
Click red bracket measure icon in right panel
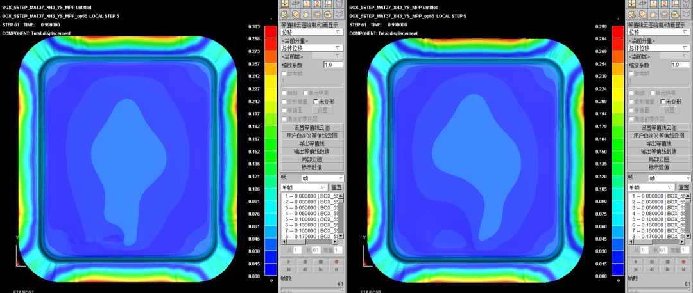[675, 4]
